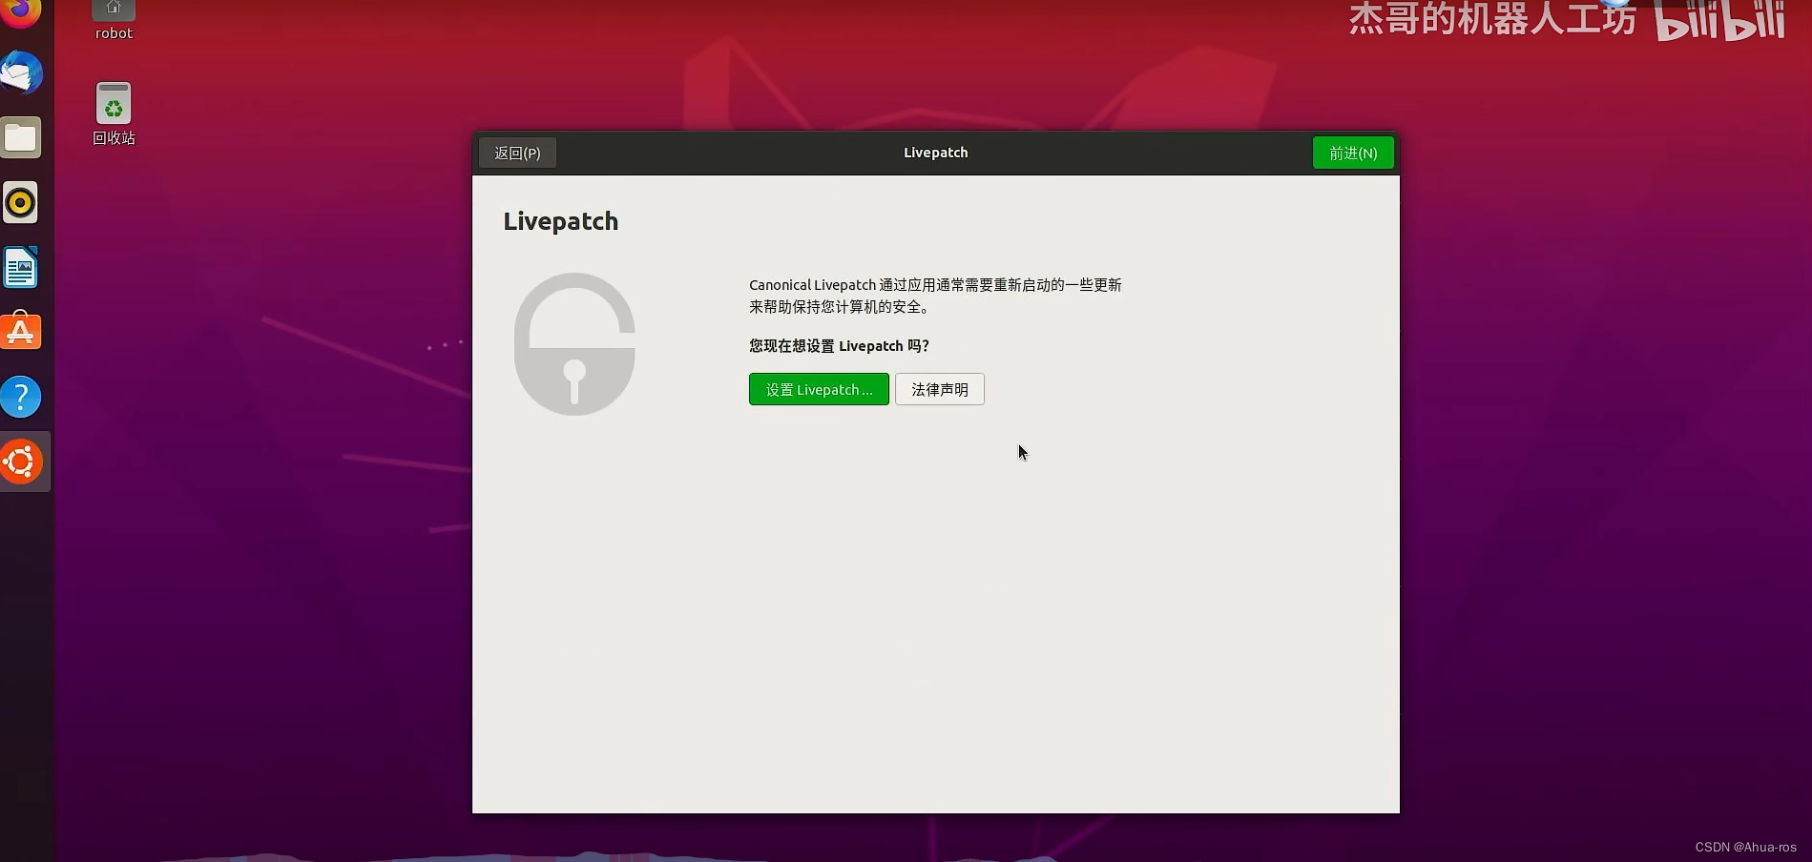Open the Help icon in dock

(x=20, y=397)
